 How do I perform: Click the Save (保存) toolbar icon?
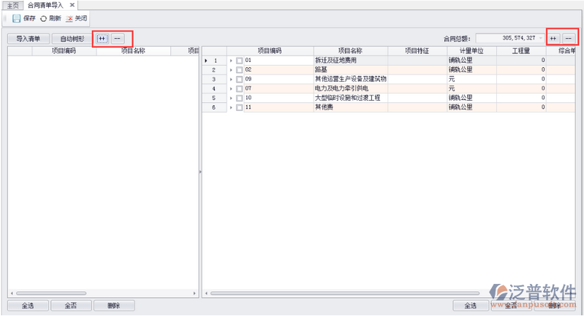16,18
